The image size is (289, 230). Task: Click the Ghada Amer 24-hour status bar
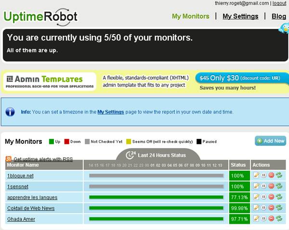(x=156, y=219)
